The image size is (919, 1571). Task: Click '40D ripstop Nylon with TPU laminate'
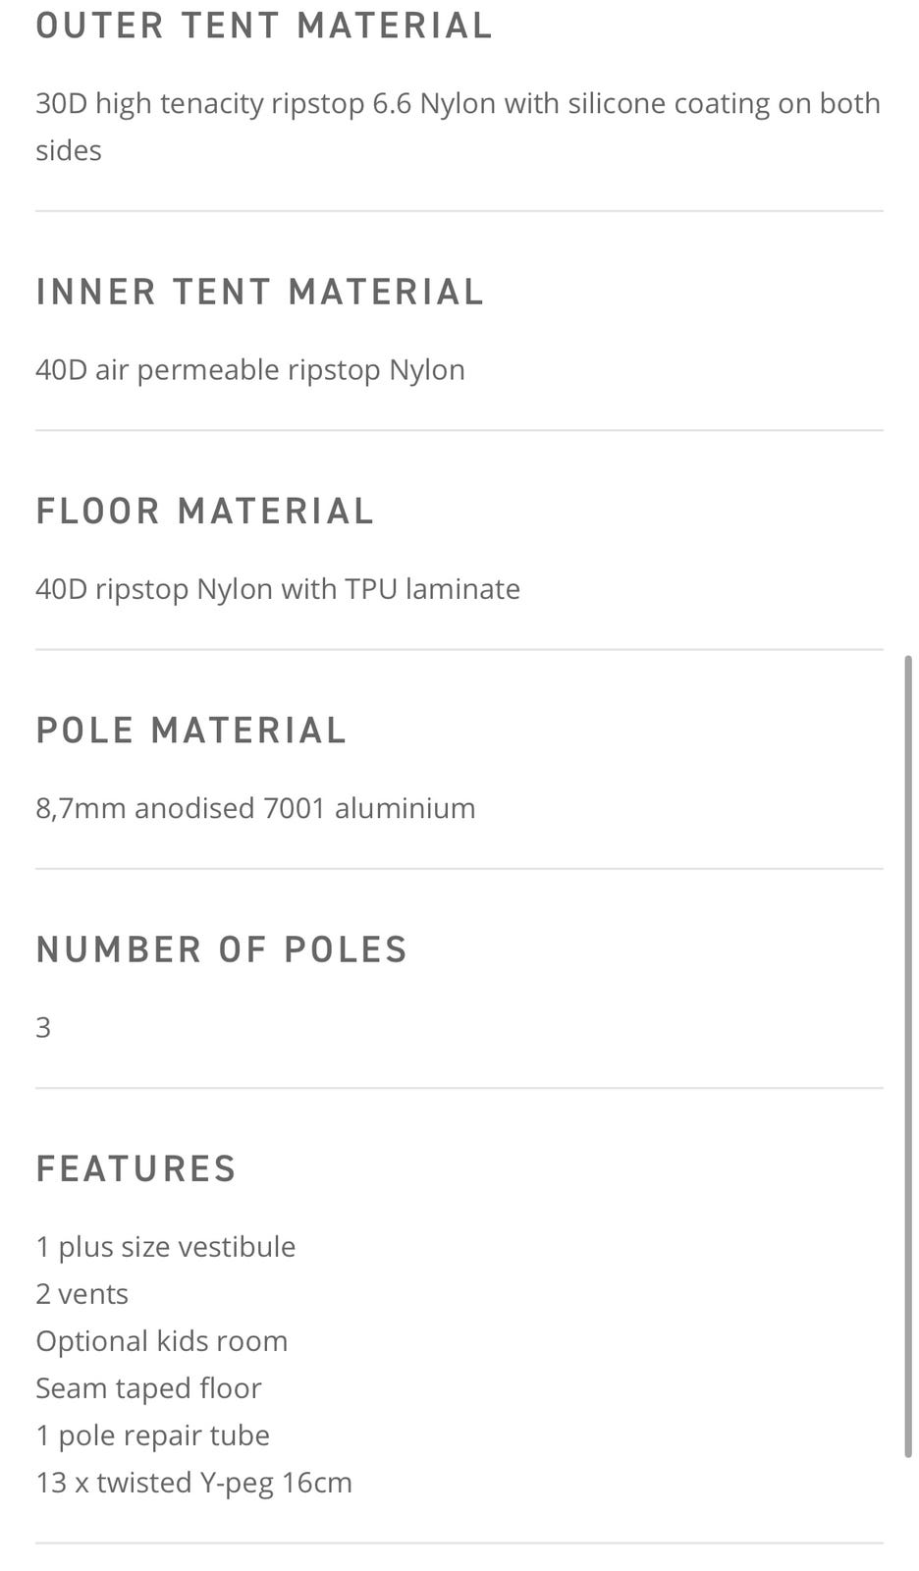tap(278, 589)
